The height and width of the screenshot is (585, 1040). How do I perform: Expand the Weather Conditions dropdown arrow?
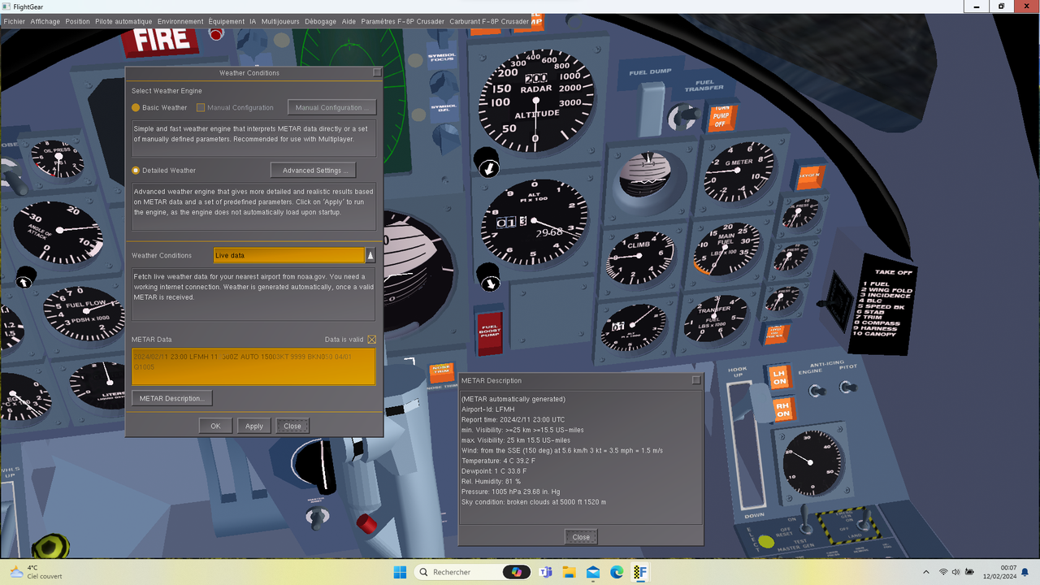pyautogui.click(x=370, y=255)
